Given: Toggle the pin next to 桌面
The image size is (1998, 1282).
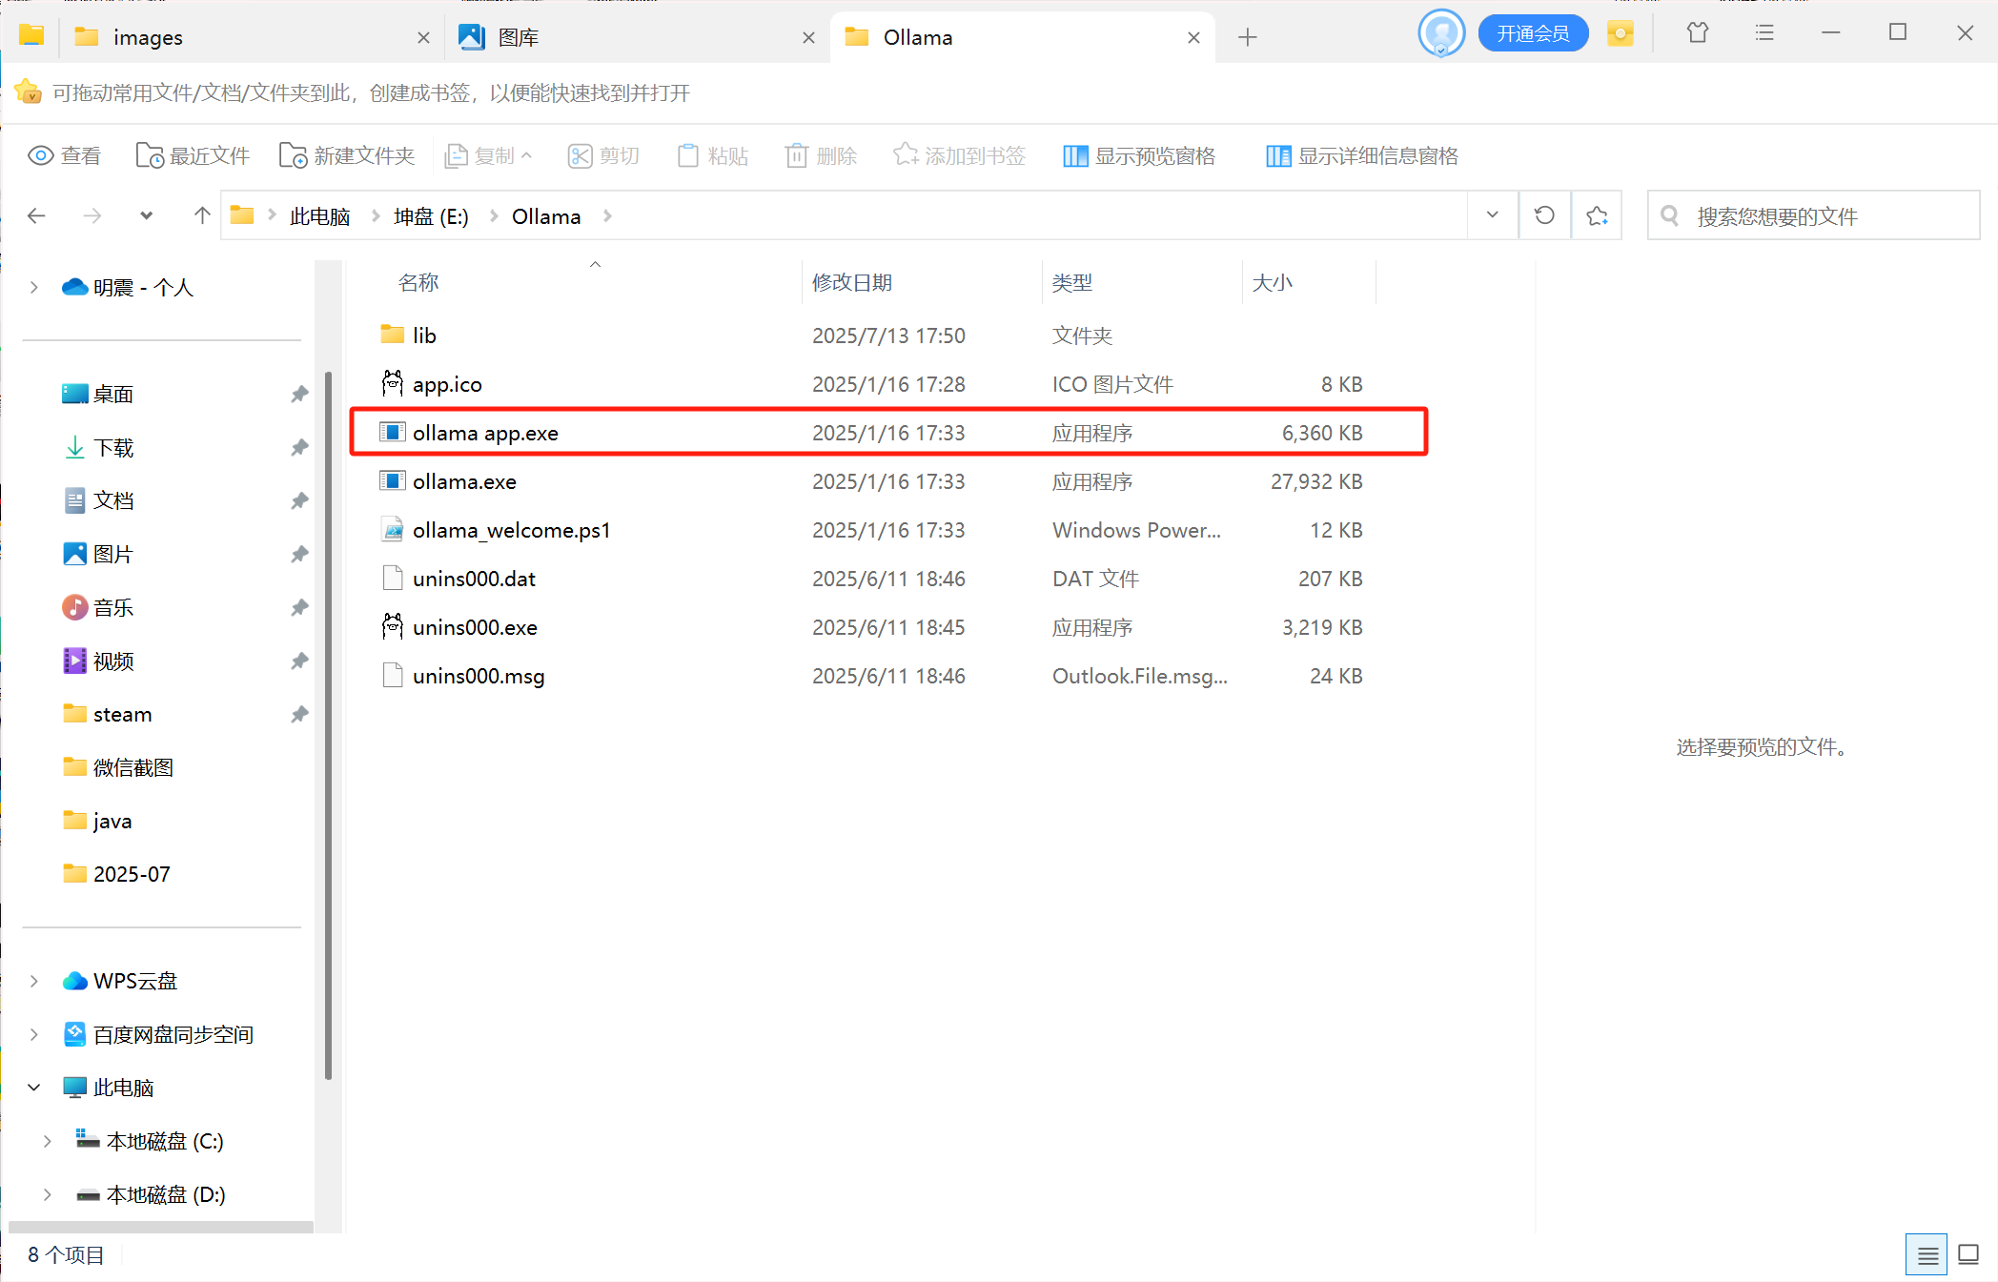Looking at the screenshot, I should [x=298, y=394].
